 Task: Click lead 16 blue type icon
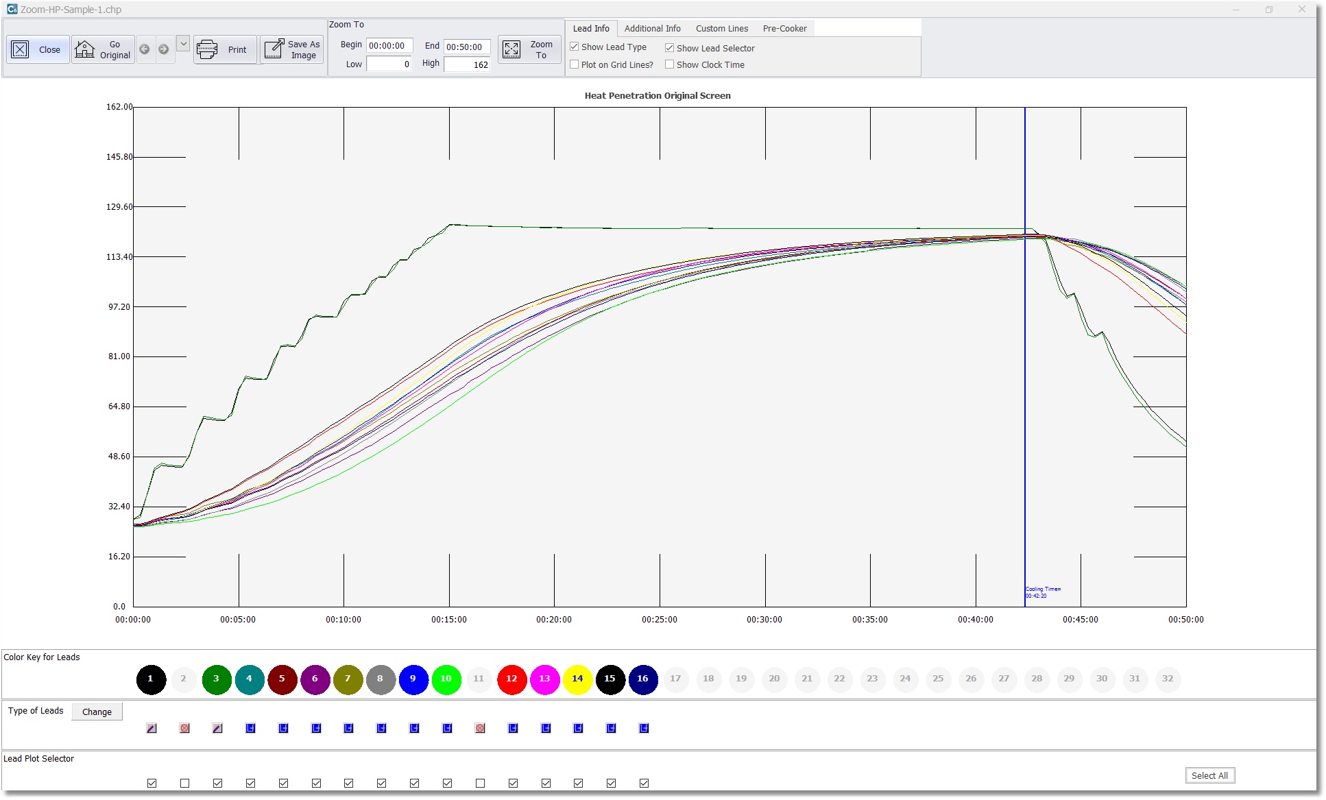pyautogui.click(x=644, y=728)
